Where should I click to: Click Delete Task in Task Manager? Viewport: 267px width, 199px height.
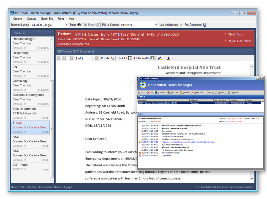(x=197, y=93)
